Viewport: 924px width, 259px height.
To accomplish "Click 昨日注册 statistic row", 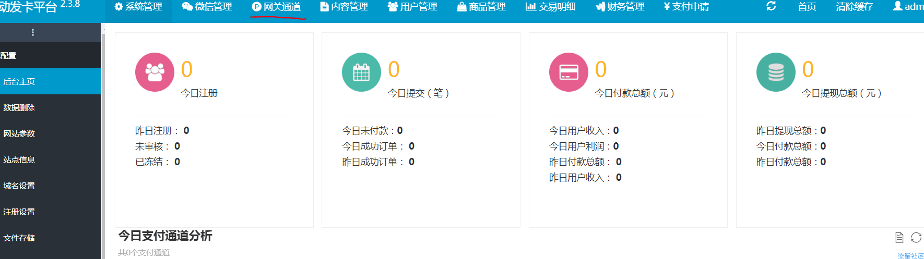I will [162, 130].
